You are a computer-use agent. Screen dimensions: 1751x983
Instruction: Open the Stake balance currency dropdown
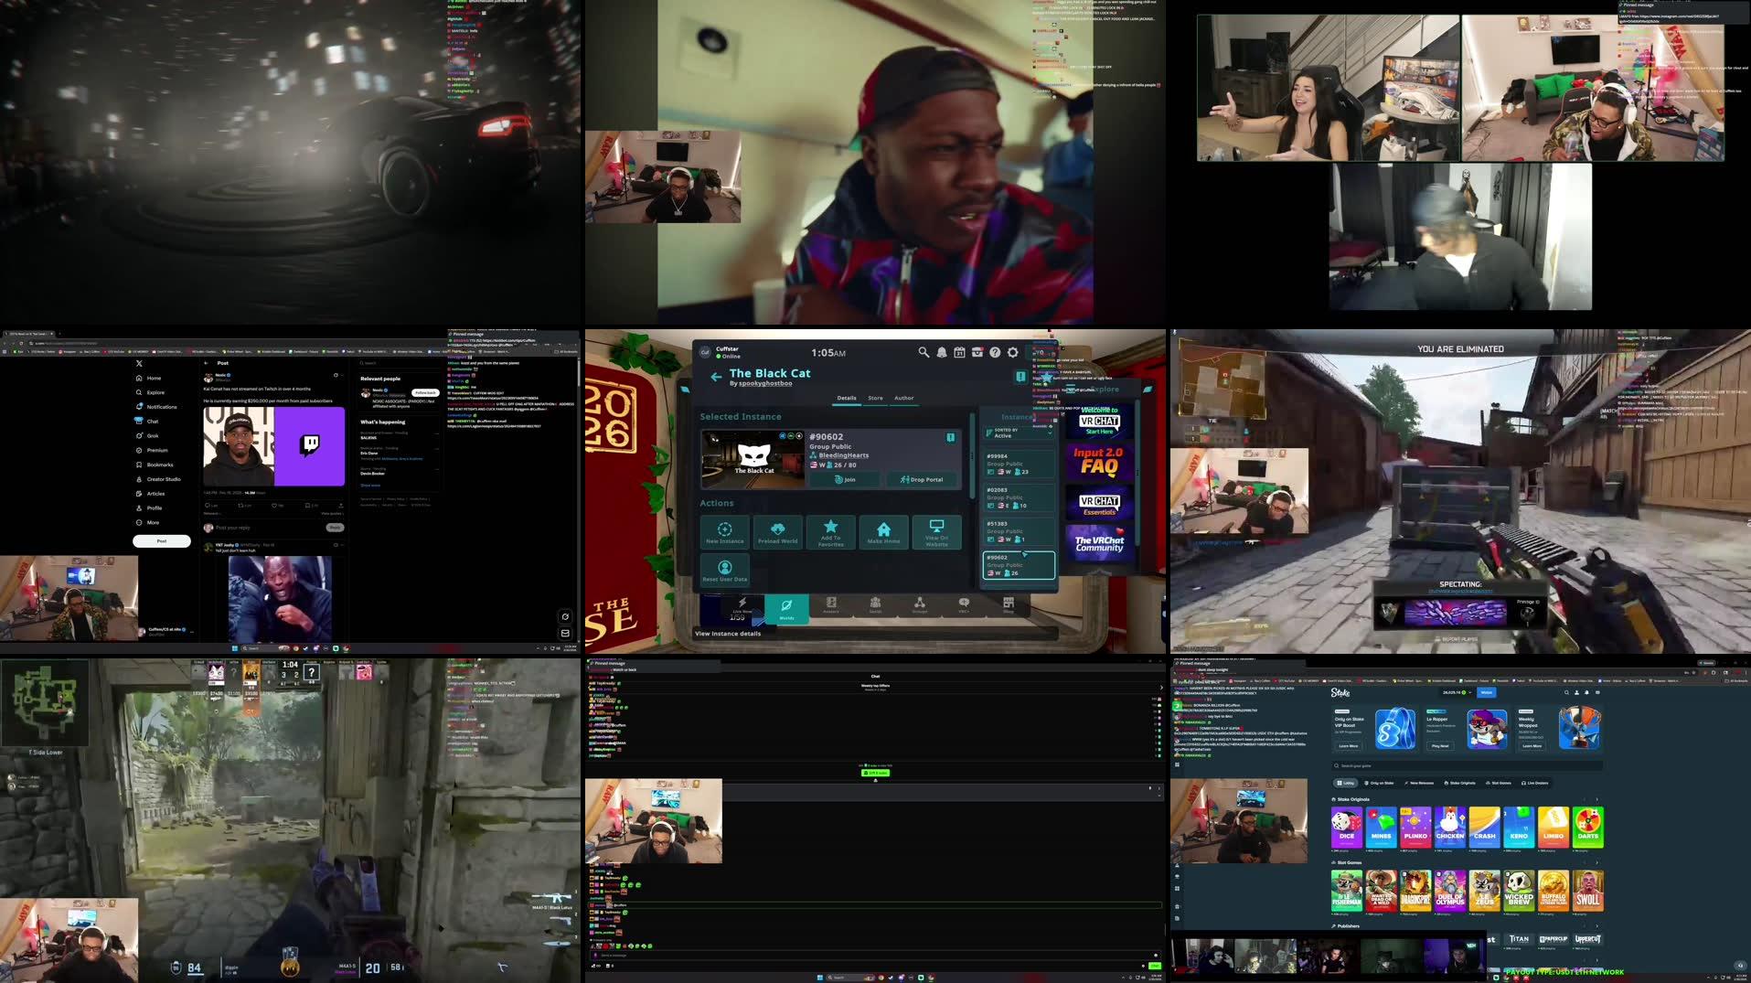click(1470, 693)
